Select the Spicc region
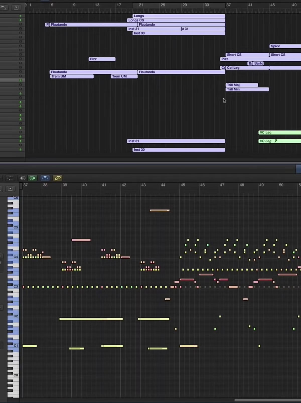The height and width of the screenshot is (403, 301). [285, 46]
